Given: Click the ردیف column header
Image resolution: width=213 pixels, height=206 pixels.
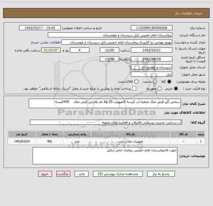Looking at the screenshot, I should 201,134.
